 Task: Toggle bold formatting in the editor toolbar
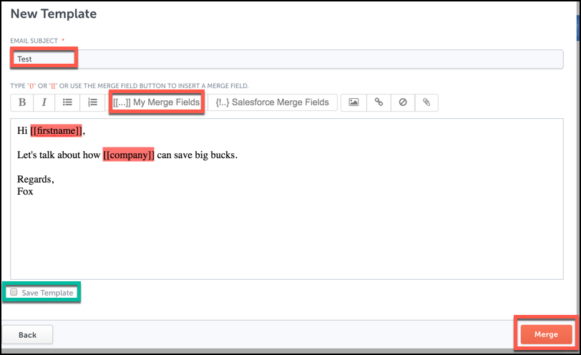tap(22, 102)
